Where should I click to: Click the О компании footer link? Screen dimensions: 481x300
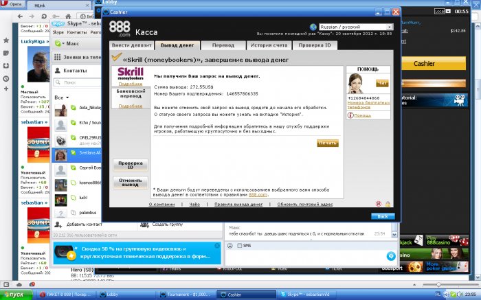tap(161, 204)
